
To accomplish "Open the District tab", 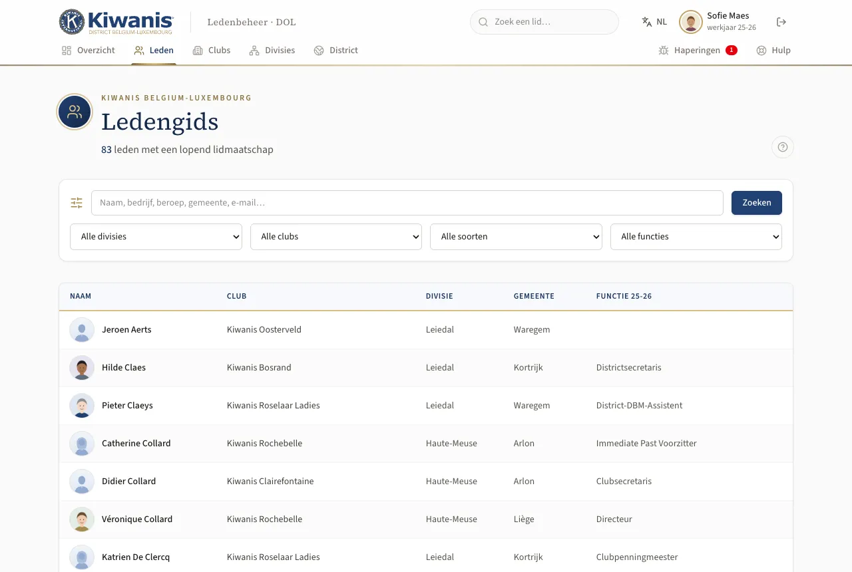I will [x=336, y=51].
